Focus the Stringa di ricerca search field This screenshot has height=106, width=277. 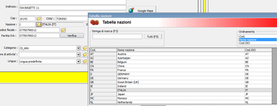point(117,37)
